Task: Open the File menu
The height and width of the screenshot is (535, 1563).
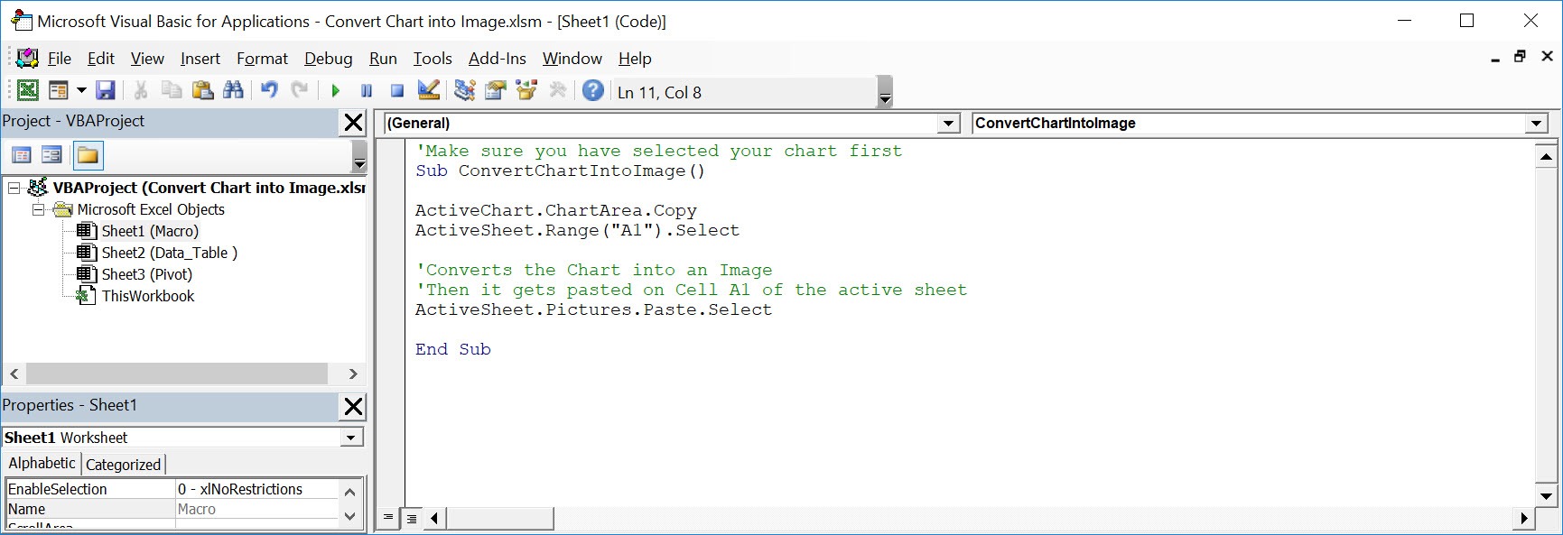Action: (60, 59)
